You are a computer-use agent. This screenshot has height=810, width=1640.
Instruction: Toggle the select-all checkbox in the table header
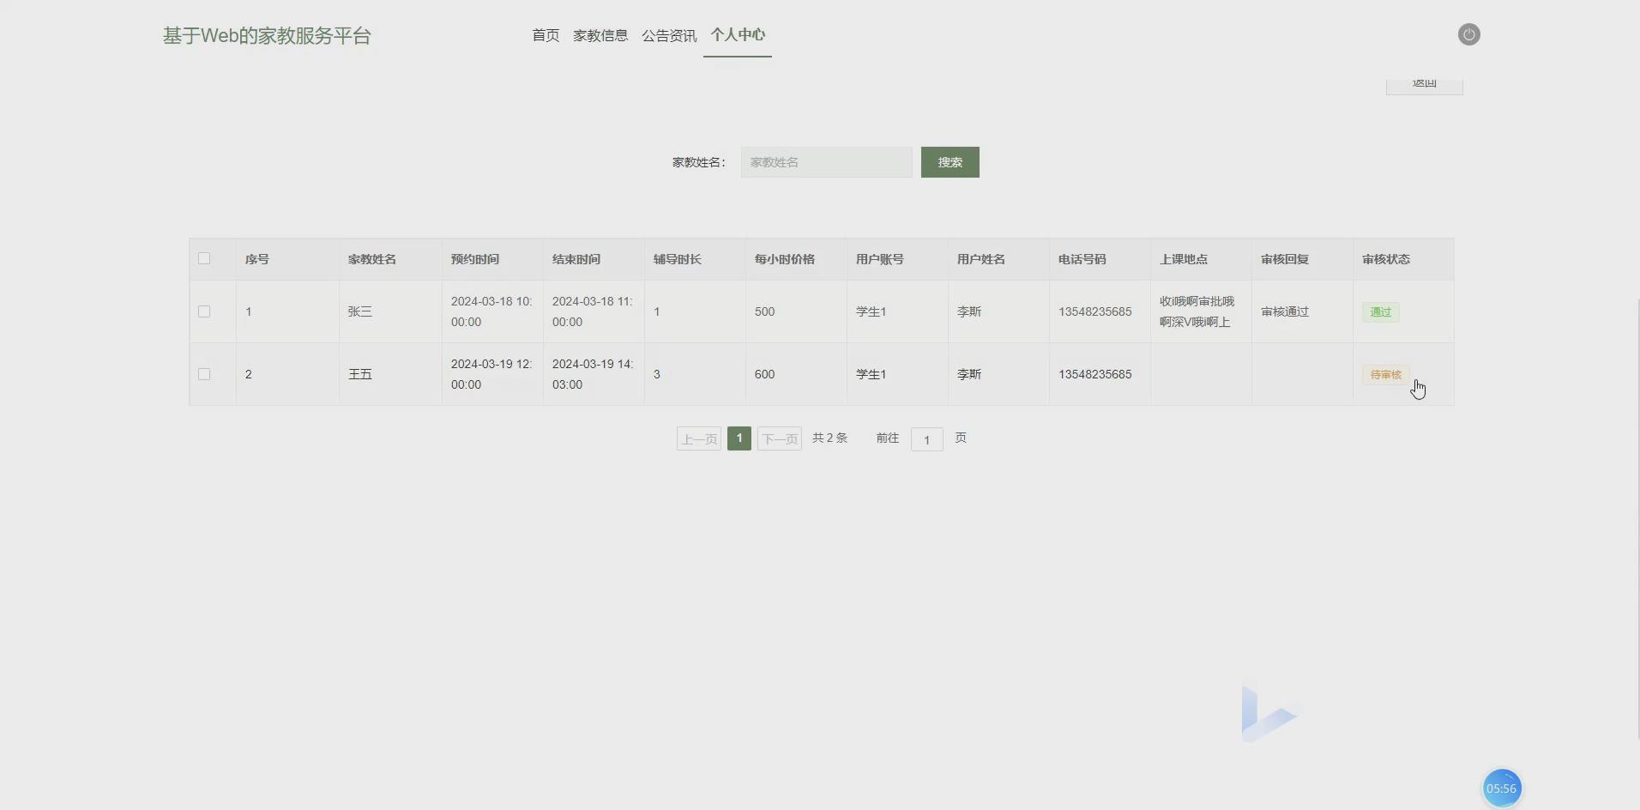click(203, 258)
